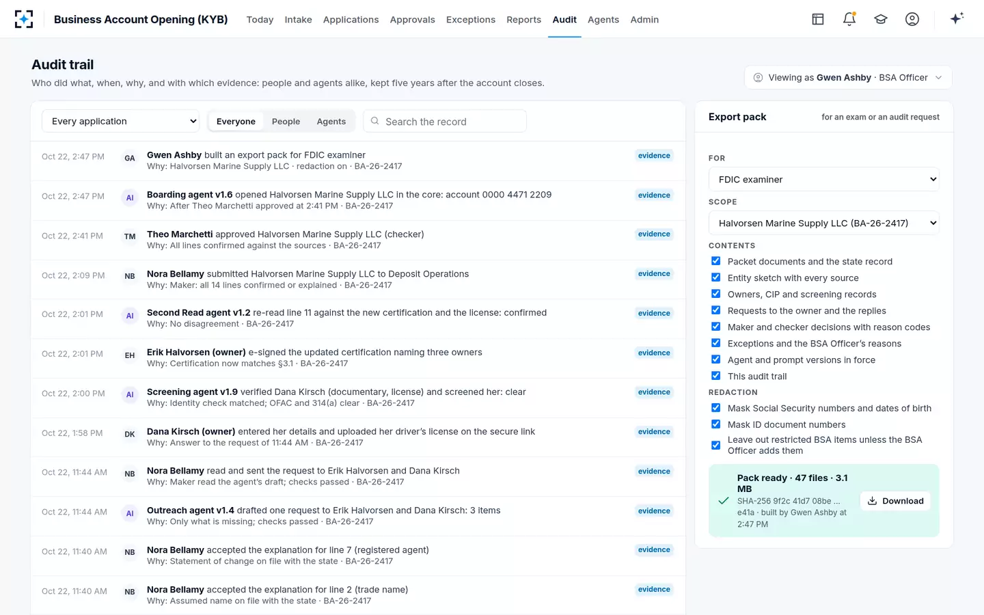This screenshot has height=615, width=984.
Task: Switch to the Exceptions tab
Action: point(471,19)
